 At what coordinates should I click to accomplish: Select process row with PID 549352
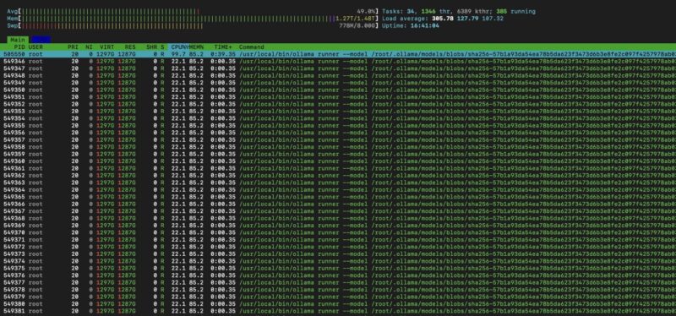tap(338, 104)
